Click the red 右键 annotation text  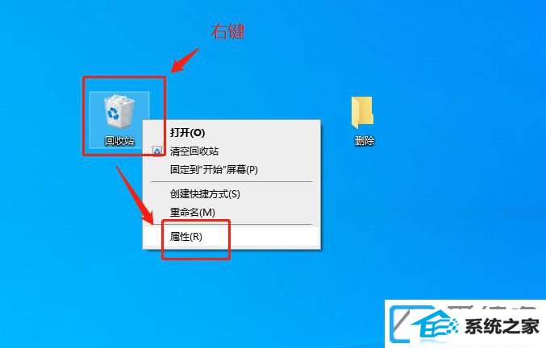click(x=227, y=31)
